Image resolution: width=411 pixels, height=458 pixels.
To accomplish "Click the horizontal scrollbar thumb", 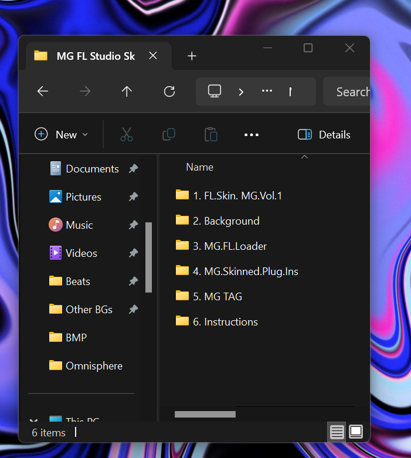I will (205, 414).
